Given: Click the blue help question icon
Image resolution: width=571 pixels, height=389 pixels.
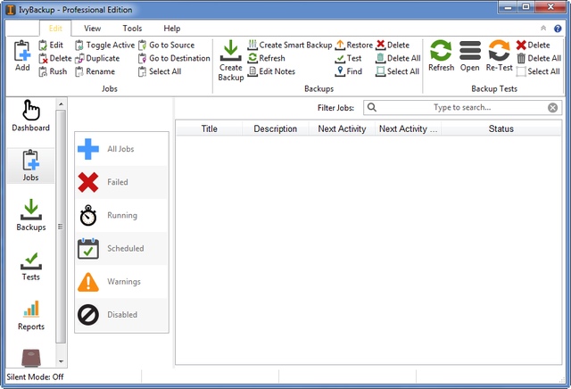Looking at the screenshot, I should pos(558,29).
